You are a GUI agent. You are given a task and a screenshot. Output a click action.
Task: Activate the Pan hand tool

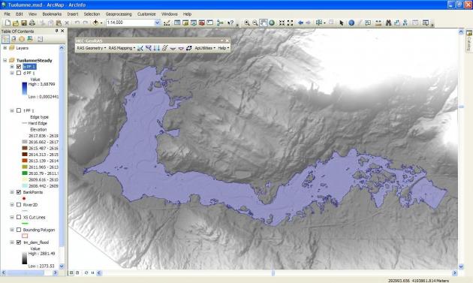[x=264, y=23]
